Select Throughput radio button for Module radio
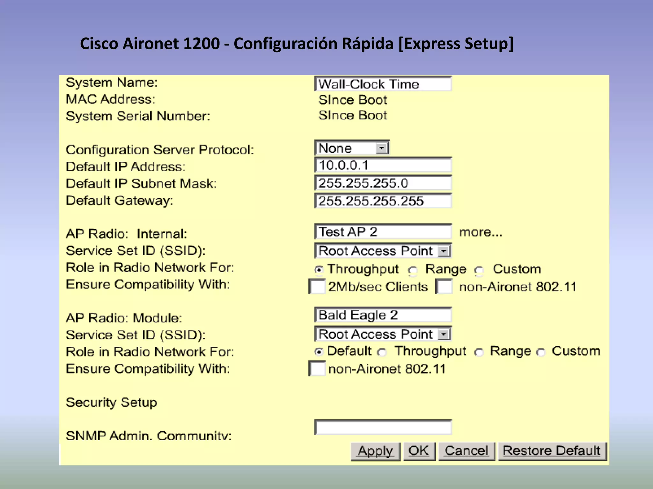This screenshot has height=489, width=653. coord(382,352)
